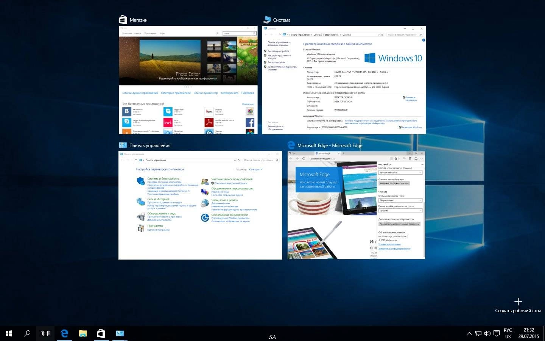
Task: Select the Магазин window thumbnail
Action: coord(188,80)
